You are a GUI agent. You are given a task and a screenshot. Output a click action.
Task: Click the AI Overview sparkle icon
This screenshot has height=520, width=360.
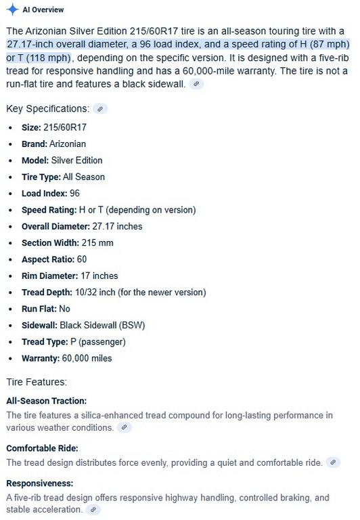tap(12, 9)
